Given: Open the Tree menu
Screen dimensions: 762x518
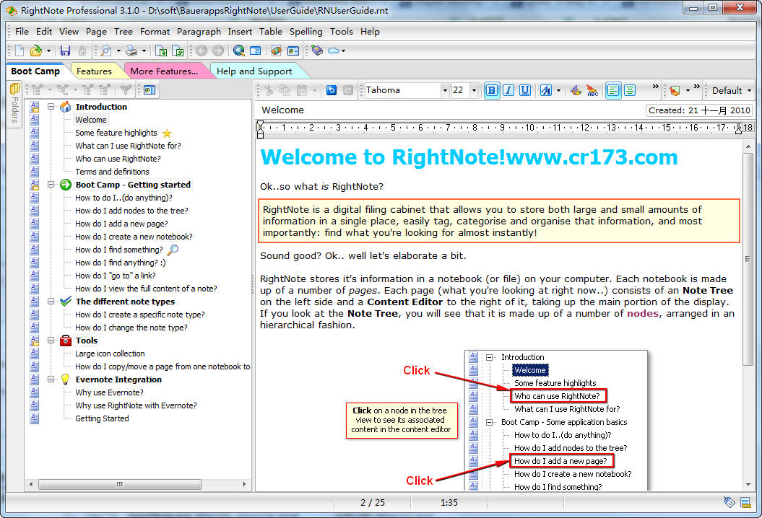Looking at the screenshot, I should point(124,32).
